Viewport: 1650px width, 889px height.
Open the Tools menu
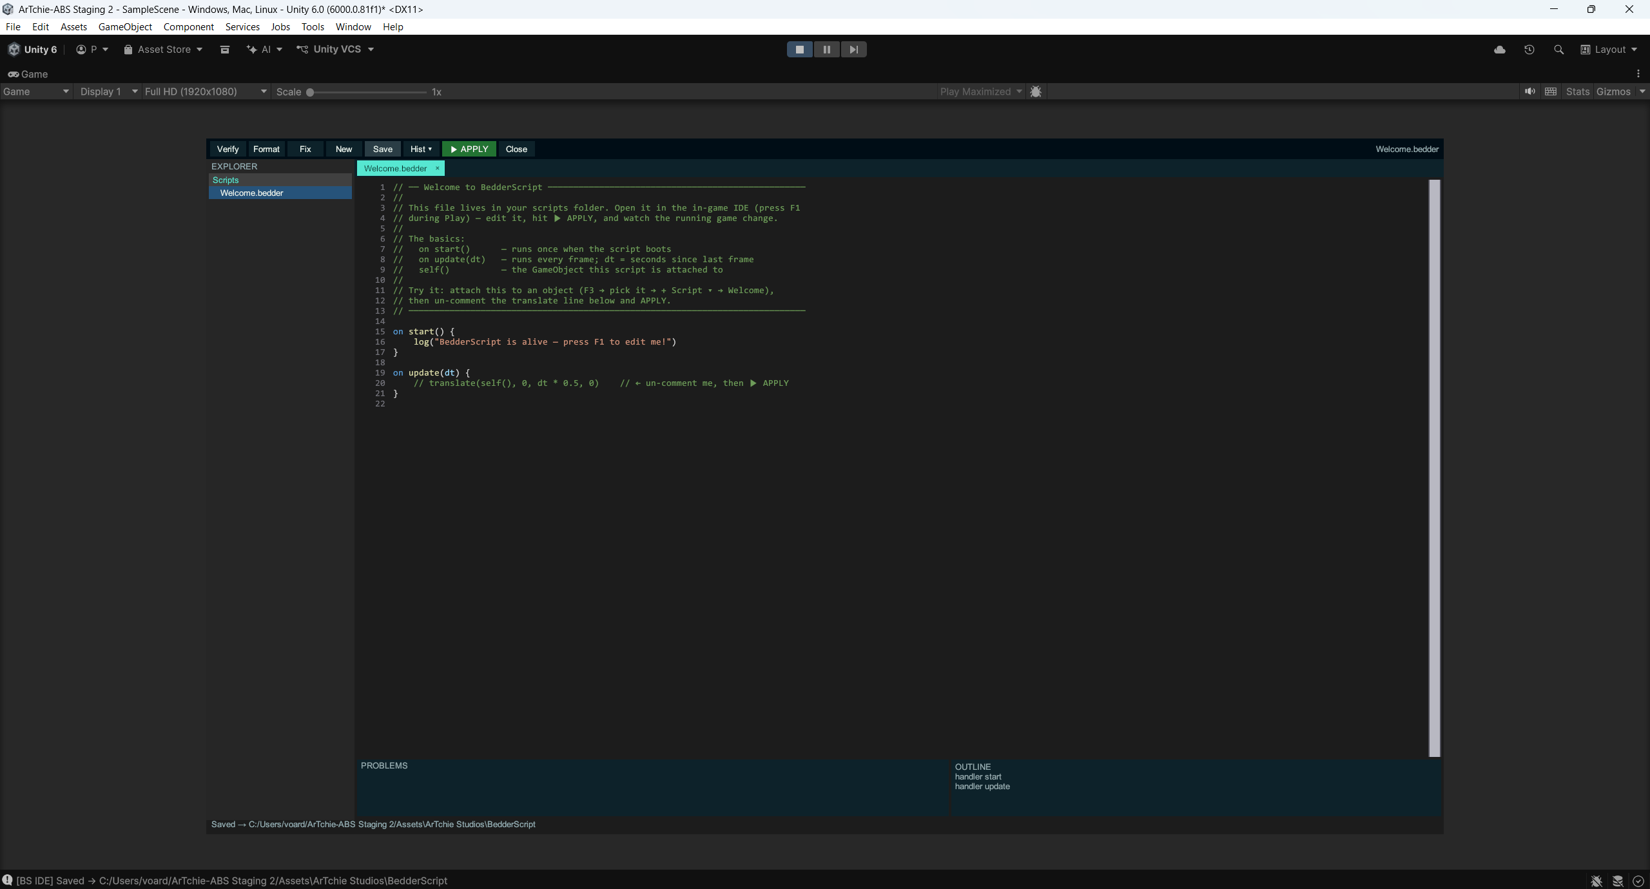click(x=313, y=26)
